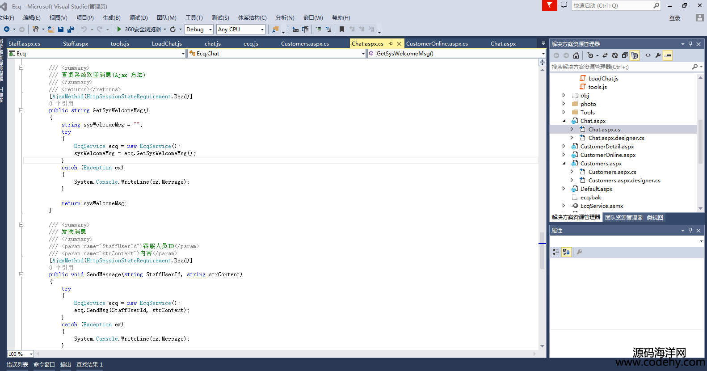This screenshot has height=371, width=707.
Task: Switch to the LoadChat.js tab
Action: pyautogui.click(x=167, y=44)
